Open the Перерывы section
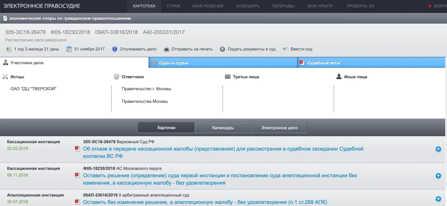447x206 pixels. tap(283, 6)
